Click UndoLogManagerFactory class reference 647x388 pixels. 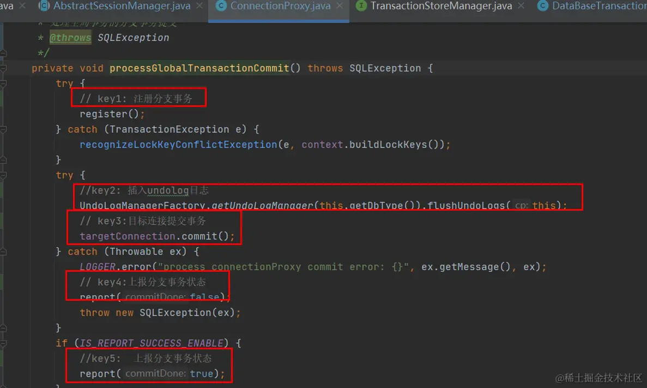(142, 205)
